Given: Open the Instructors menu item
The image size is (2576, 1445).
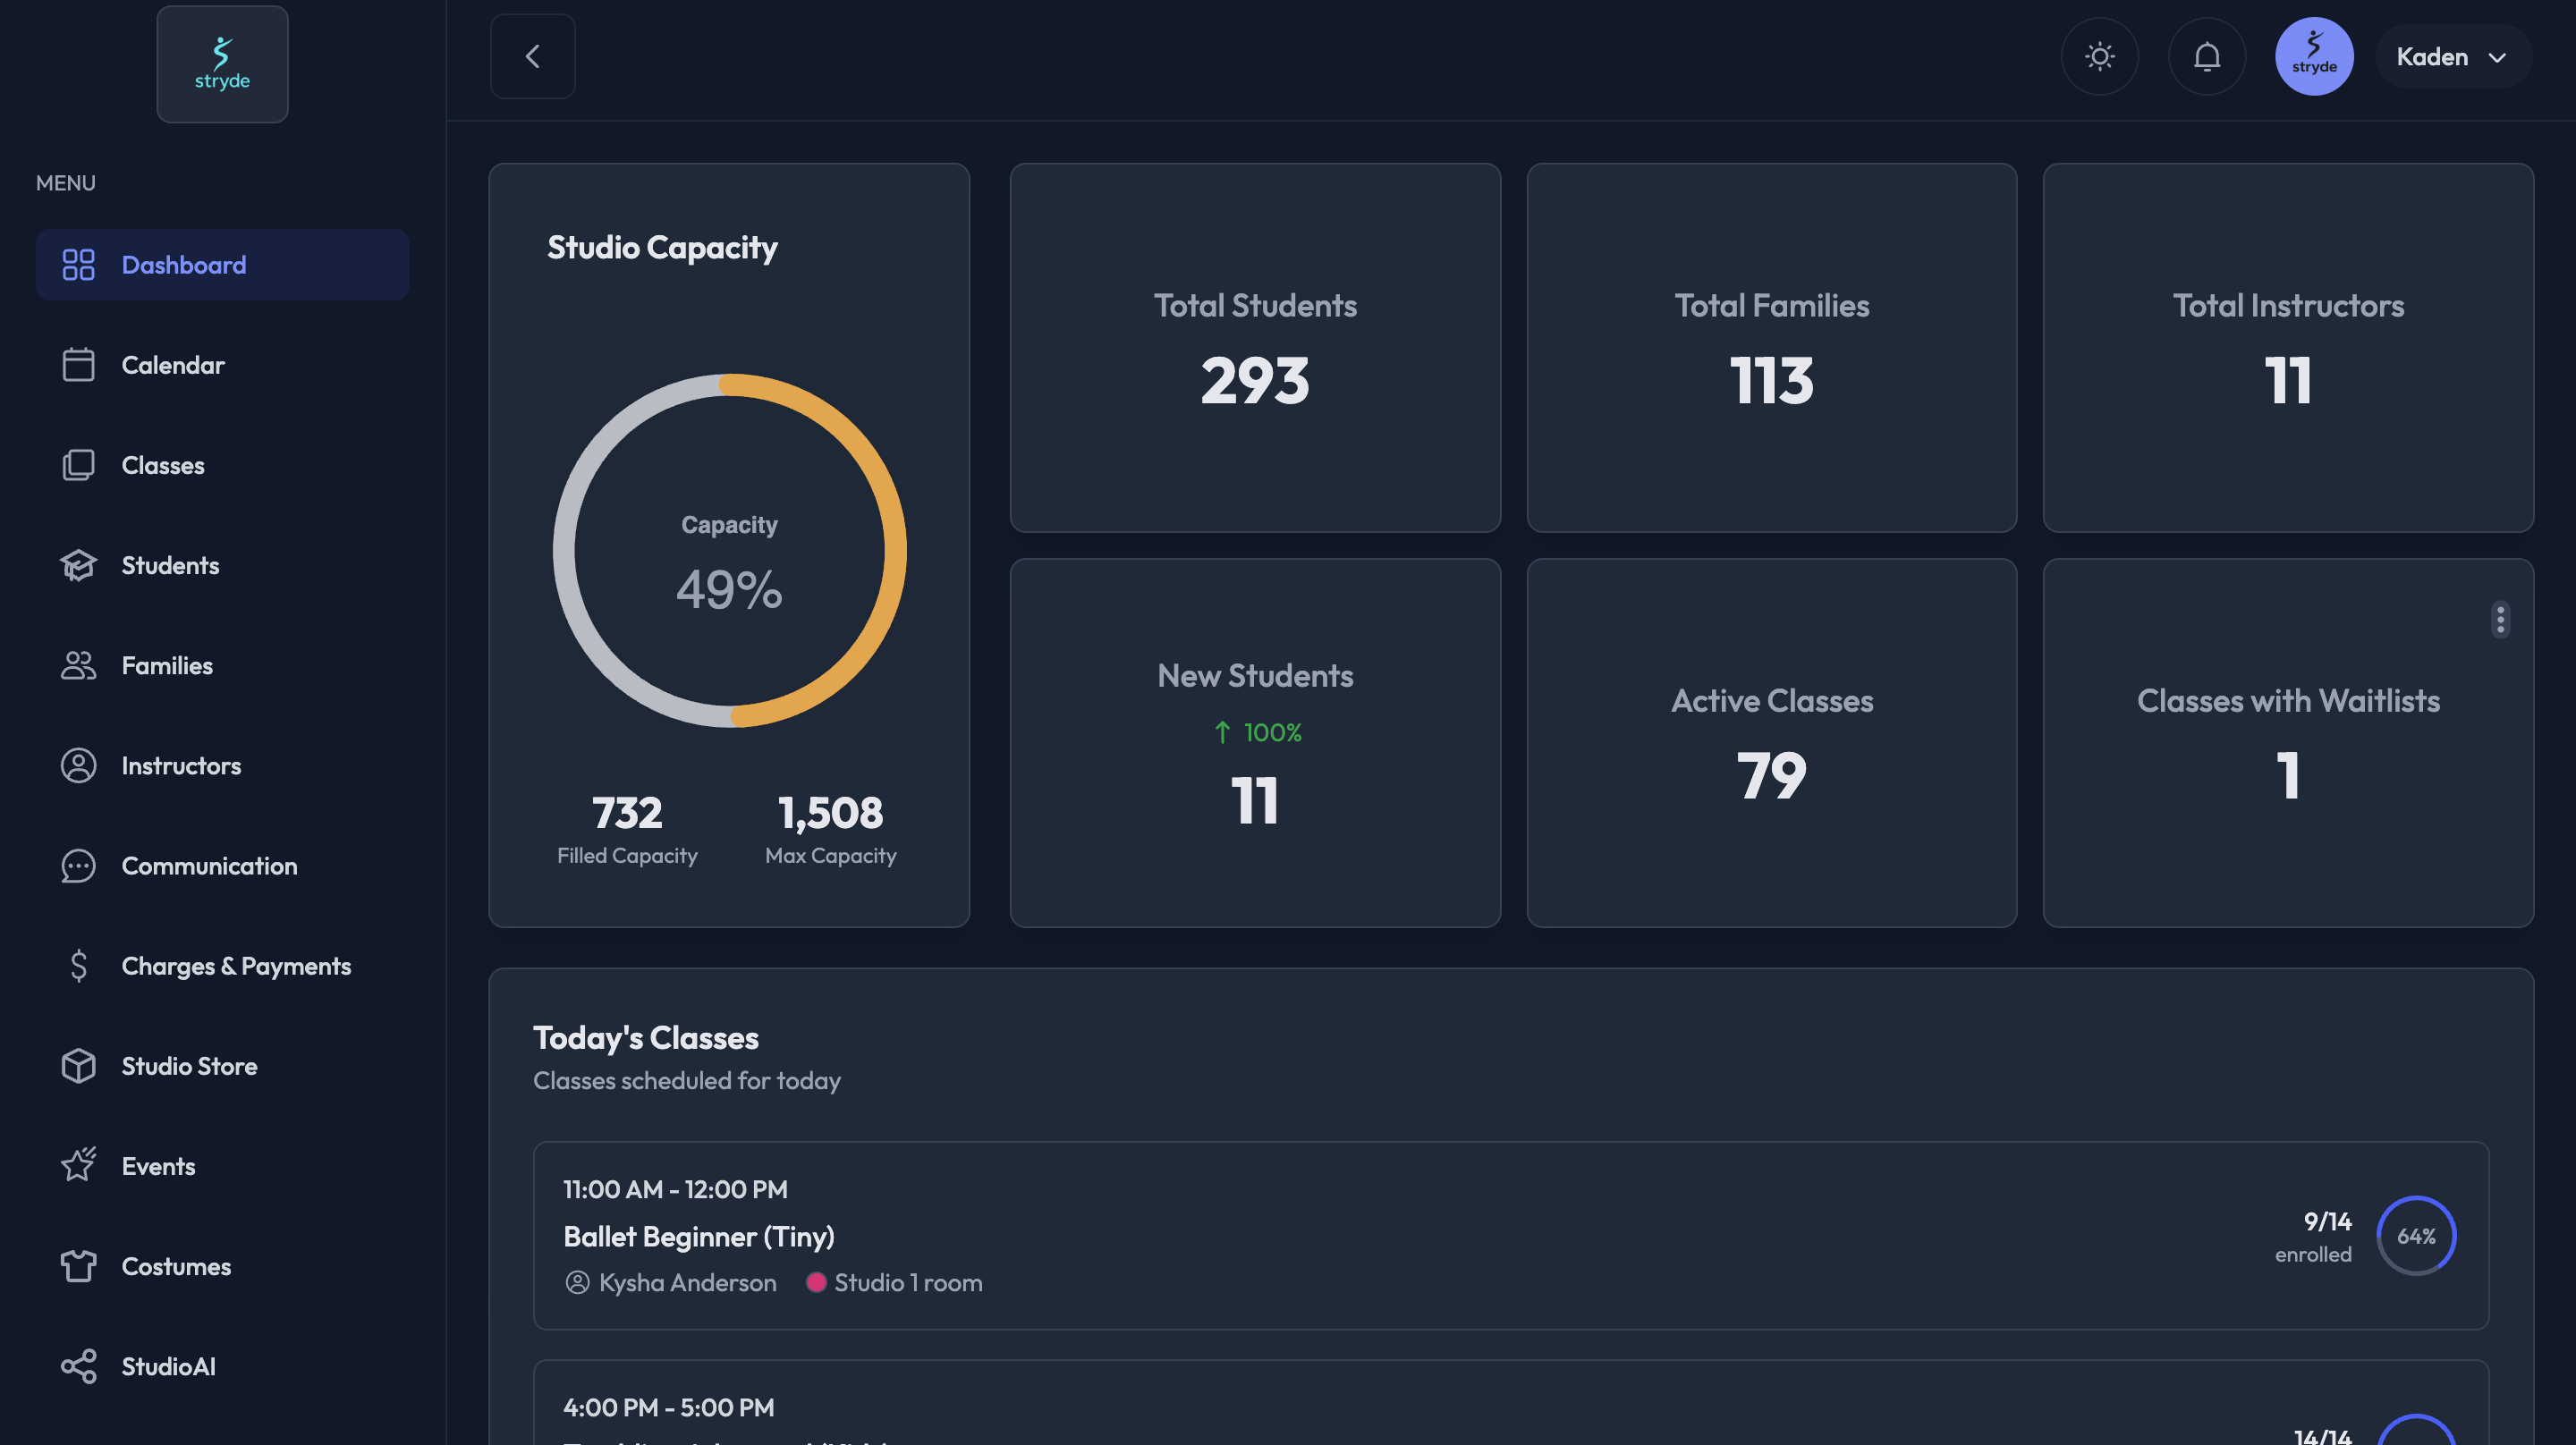Looking at the screenshot, I should click(x=222, y=765).
